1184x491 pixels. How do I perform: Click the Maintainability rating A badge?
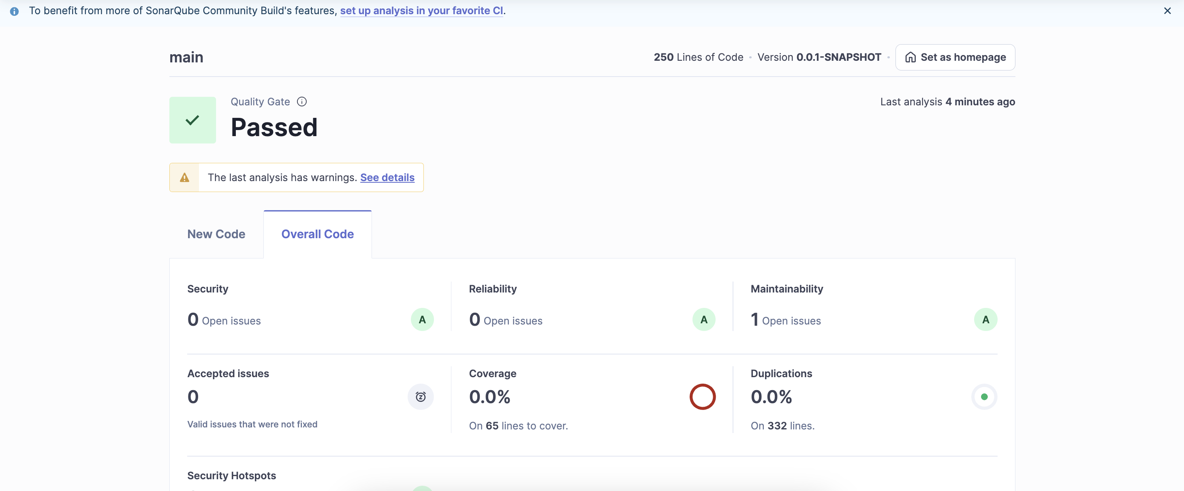985,320
